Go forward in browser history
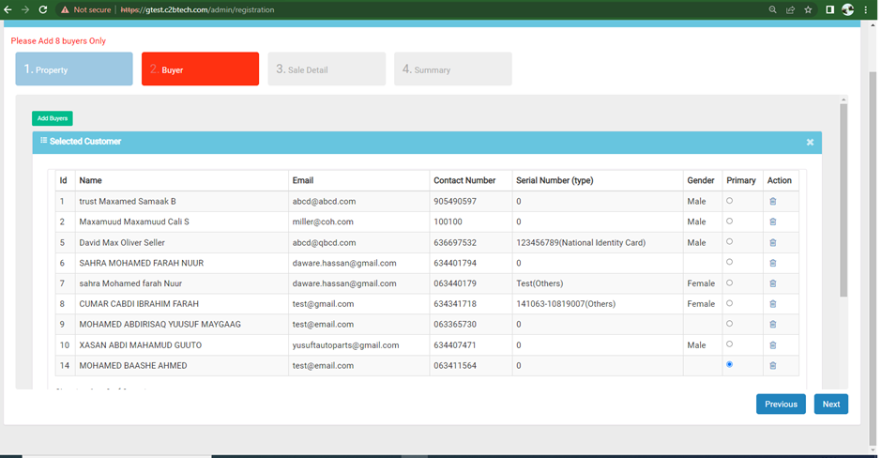882x458 pixels. coord(25,9)
